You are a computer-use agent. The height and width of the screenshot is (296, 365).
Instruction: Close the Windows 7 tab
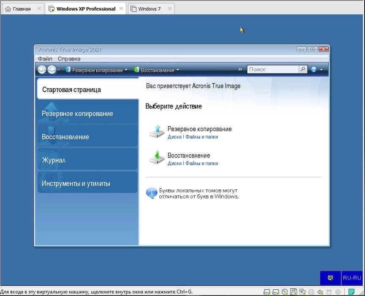[170, 8]
